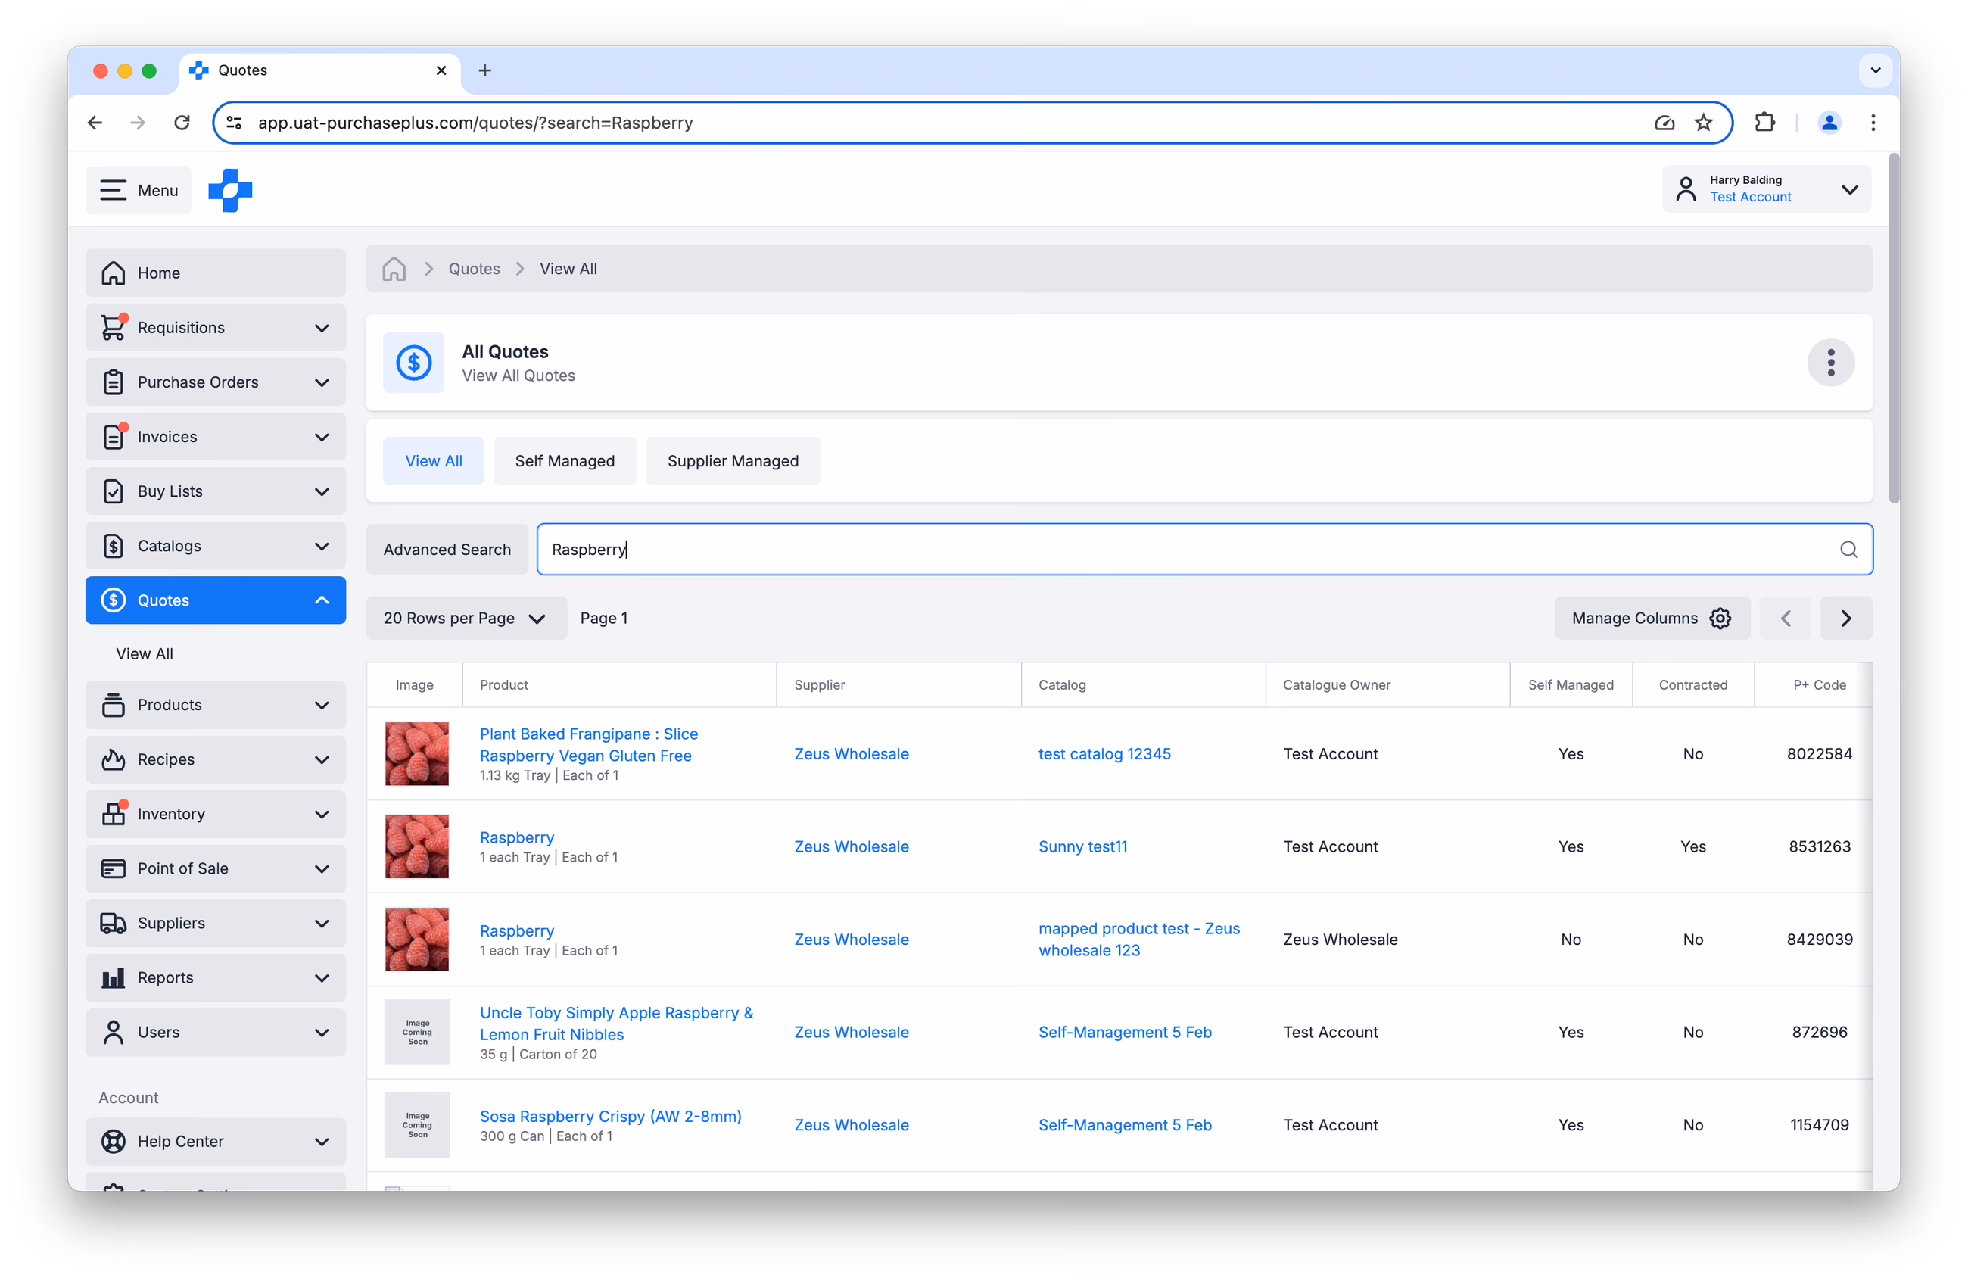Open the 20 Rows per Page dropdown
Viewport: 1968px width, 1281px height.
point(466,618)
